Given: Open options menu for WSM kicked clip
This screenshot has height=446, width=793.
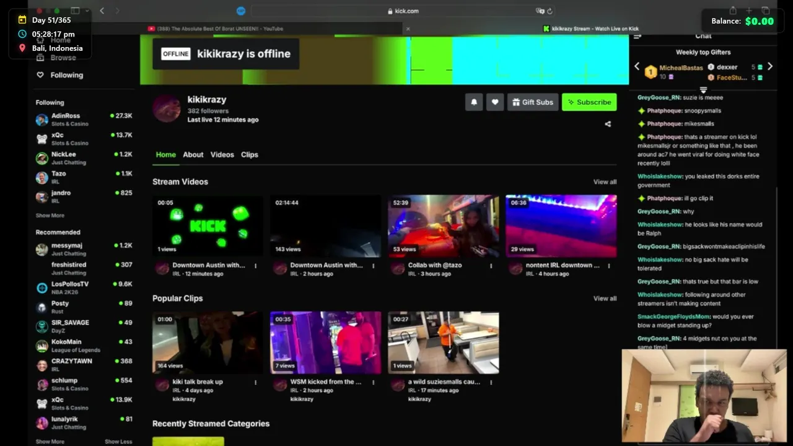Looking at the screenshot, I should 373,382.
